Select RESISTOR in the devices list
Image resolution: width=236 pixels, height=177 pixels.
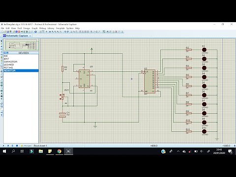pos(21,70)
